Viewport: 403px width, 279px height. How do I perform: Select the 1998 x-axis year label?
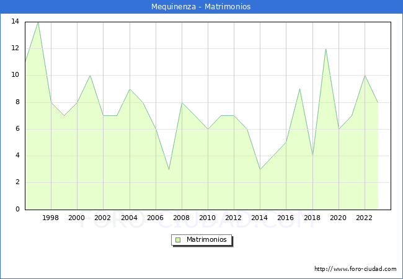[x=51, y=218]
